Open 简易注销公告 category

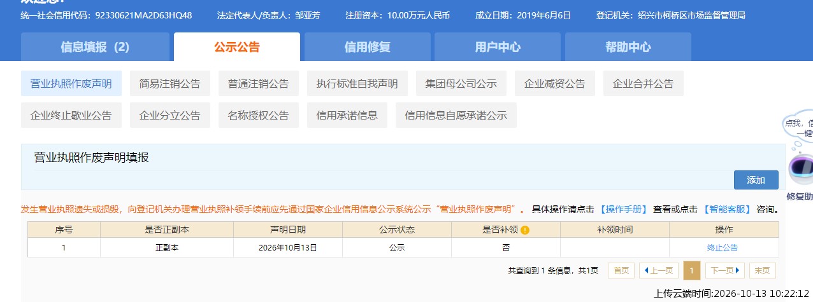tap(169, 83)
